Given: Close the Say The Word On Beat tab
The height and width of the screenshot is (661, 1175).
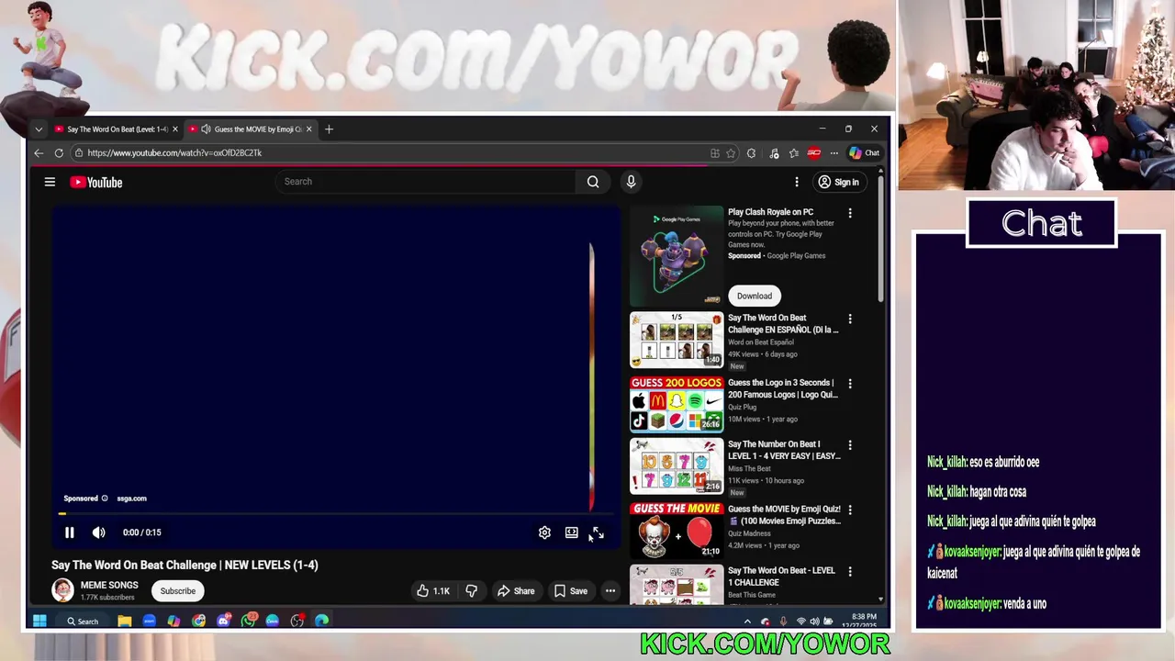Looking at the screenshot, I should click(174, 129).
